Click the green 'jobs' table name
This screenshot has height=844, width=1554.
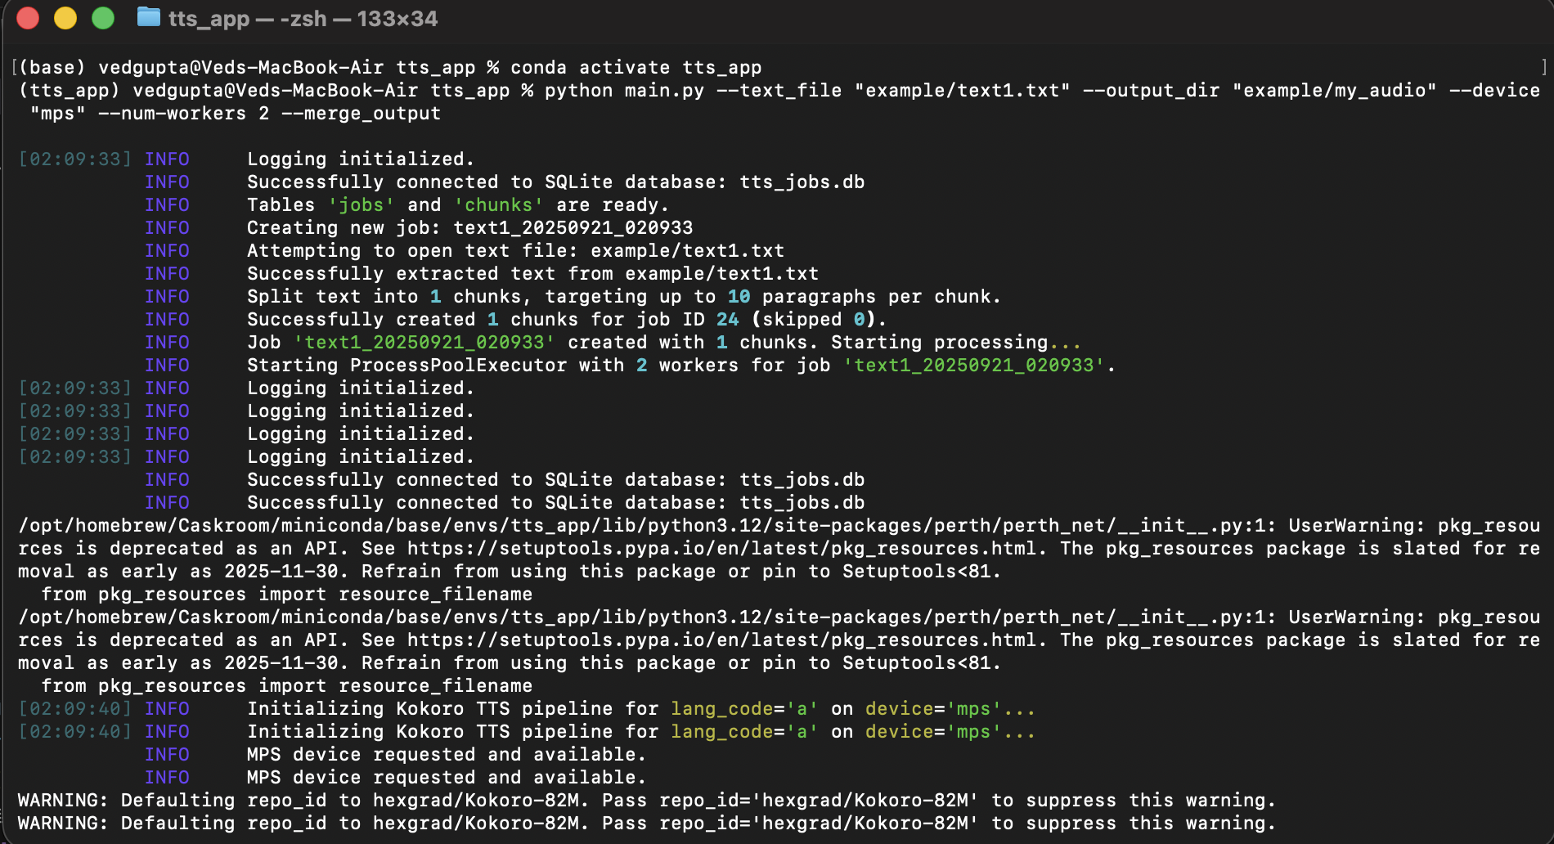coord(361,205)
